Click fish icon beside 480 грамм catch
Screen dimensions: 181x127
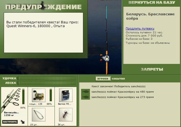85,92
